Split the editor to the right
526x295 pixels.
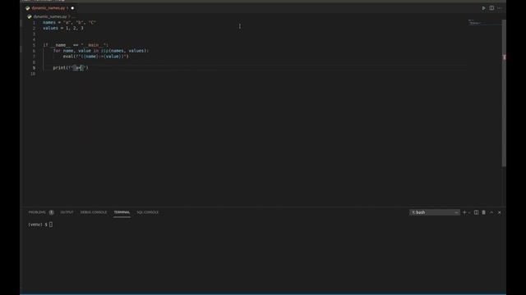pyautogui.click(x=491, y=8)
